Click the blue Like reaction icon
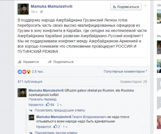This screenshot has width=161, height=134. 20,72
